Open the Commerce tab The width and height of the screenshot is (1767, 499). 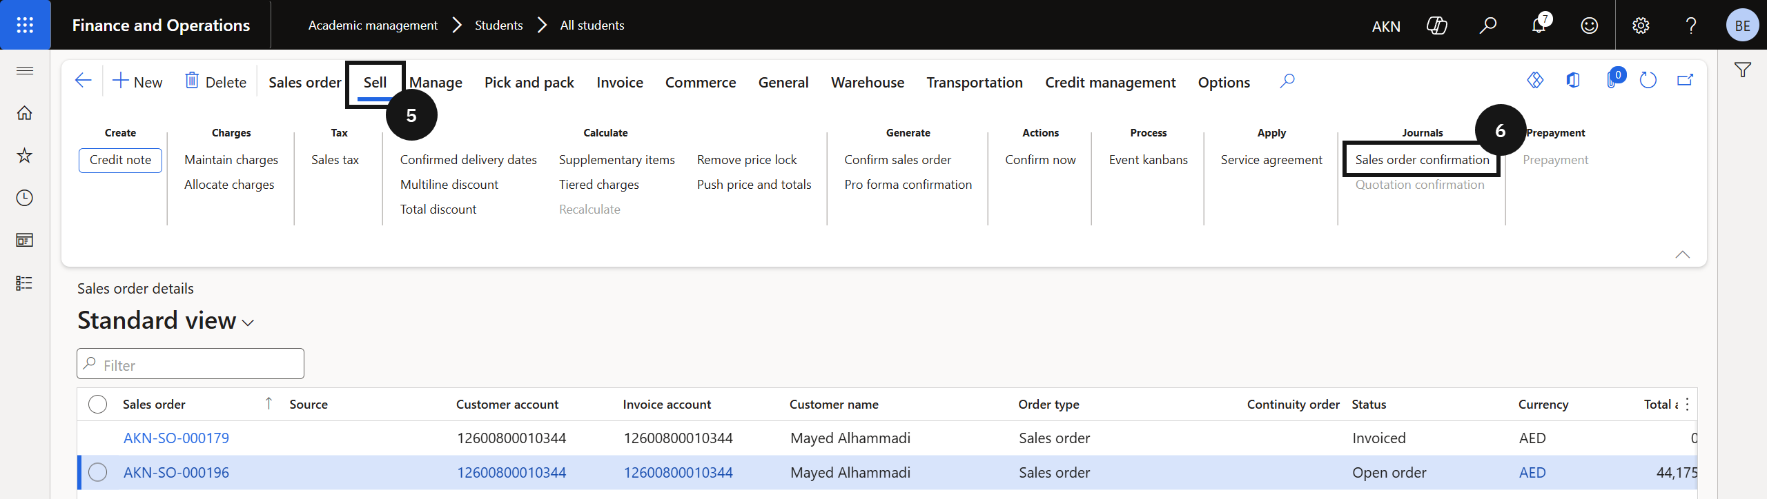tap(701, 82)
